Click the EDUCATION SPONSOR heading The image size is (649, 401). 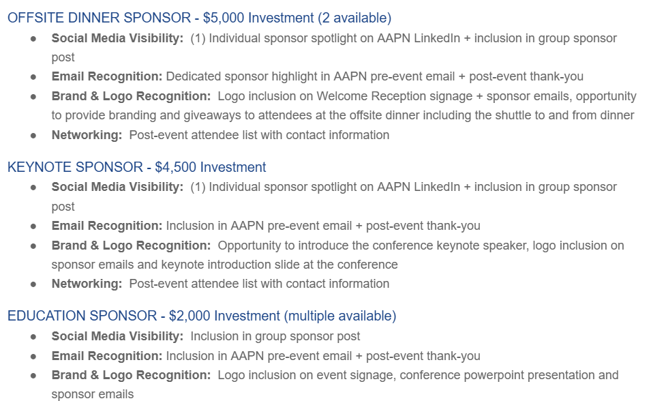tap(82, 316)
